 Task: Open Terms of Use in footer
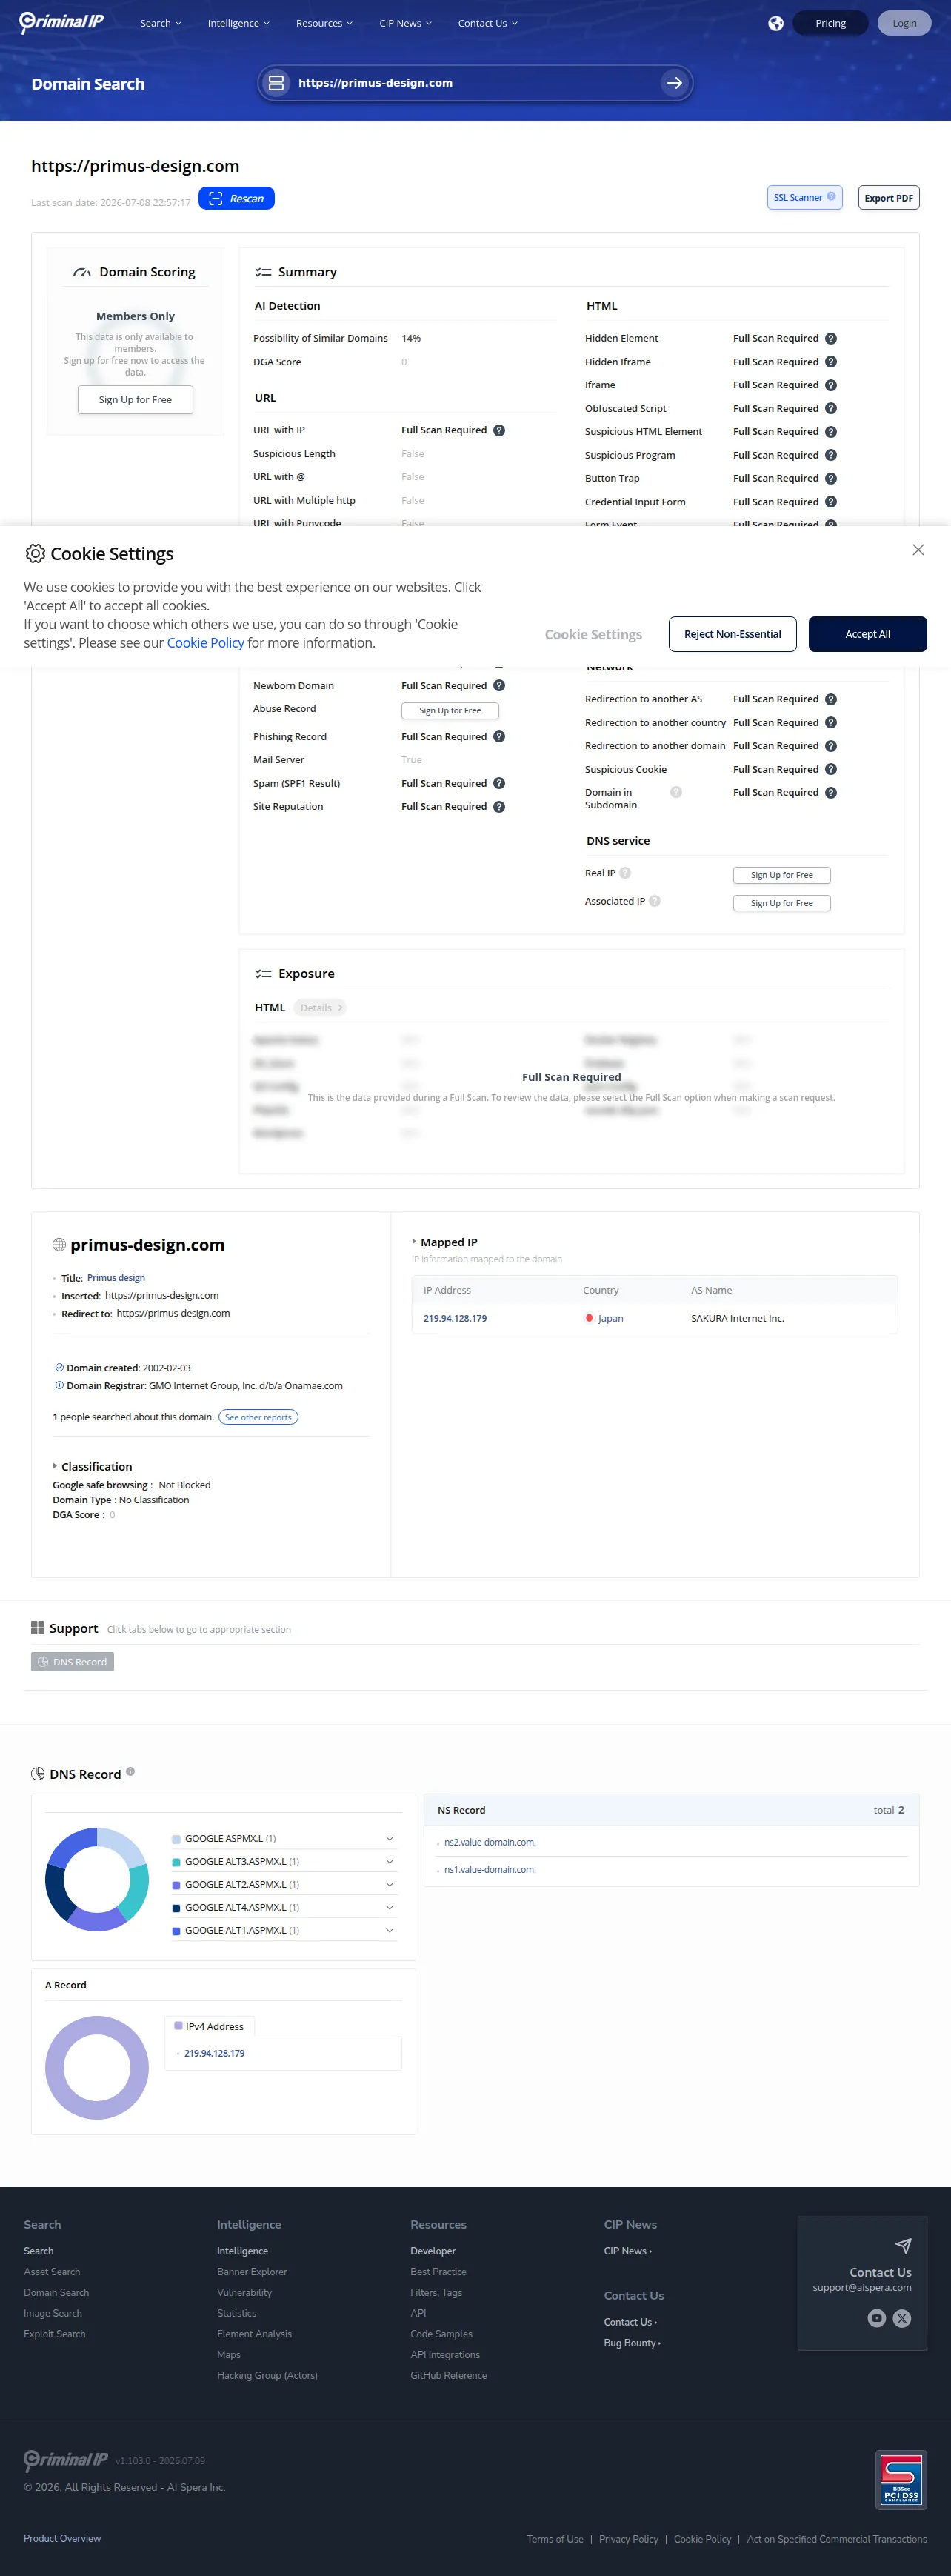[555, 2539]
